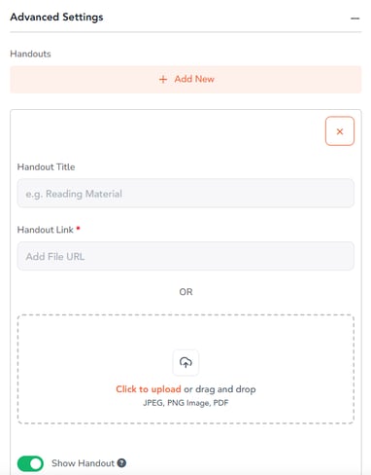Collapse Advanced Settings with the minus icon
This screenshot has width=371, height=475.
pos(354,18)
